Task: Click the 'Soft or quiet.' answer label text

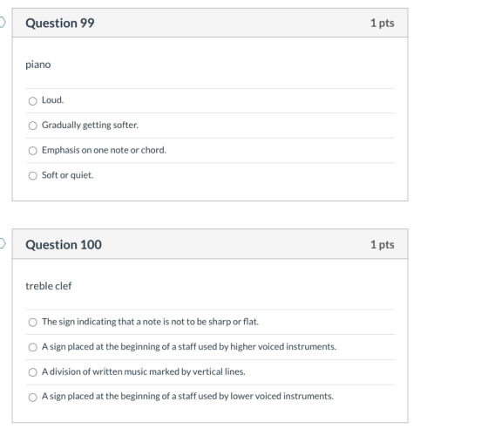Action: 68,175
